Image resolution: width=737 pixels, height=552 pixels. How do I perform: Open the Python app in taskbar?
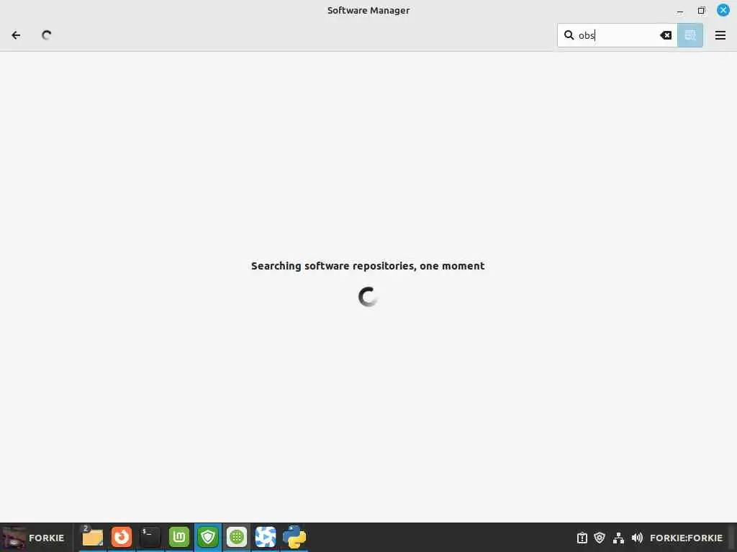coord(294,538)
